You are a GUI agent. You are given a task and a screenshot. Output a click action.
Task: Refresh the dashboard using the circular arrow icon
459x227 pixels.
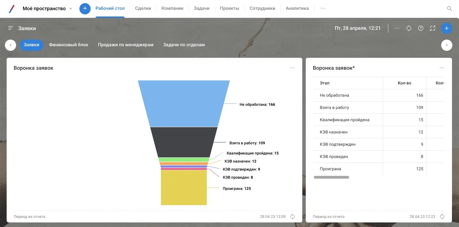coord(409,28)
